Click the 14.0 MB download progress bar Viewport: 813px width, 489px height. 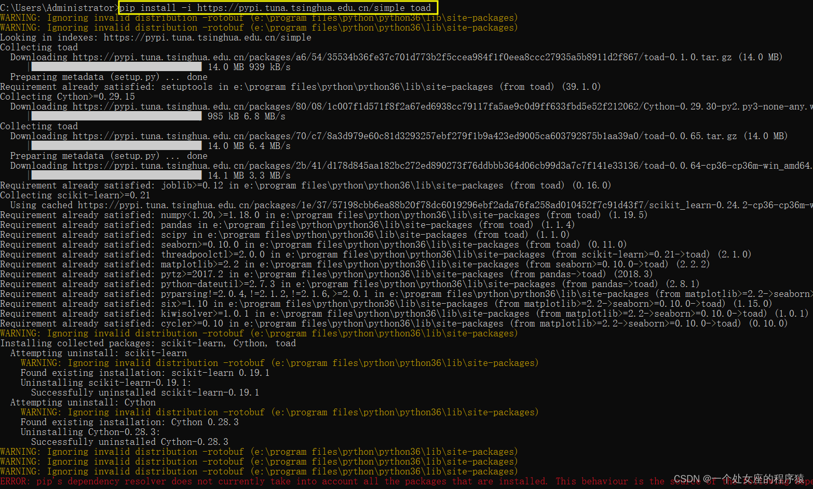click(117, 66)
